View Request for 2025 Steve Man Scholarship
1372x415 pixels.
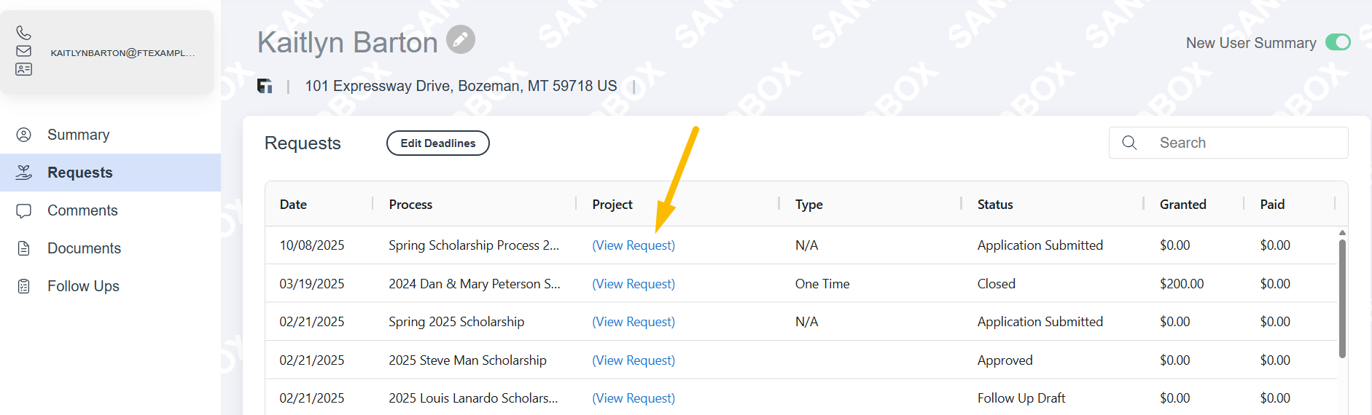633,360
